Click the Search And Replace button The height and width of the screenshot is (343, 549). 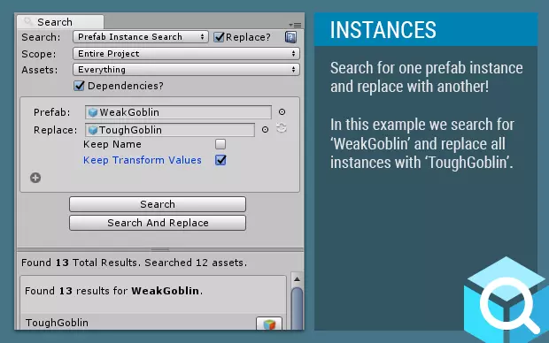click(x=158, y=223)
